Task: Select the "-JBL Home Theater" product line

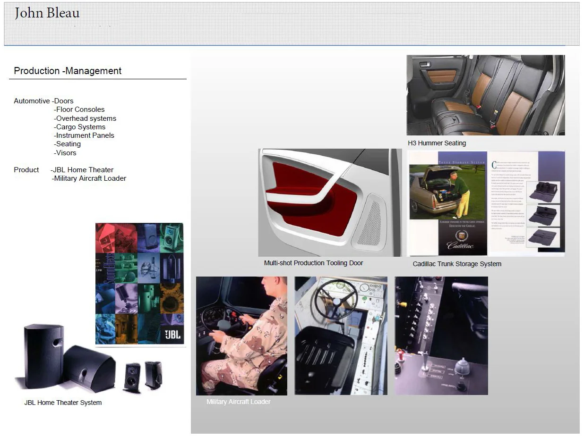Action: (82, 170)
